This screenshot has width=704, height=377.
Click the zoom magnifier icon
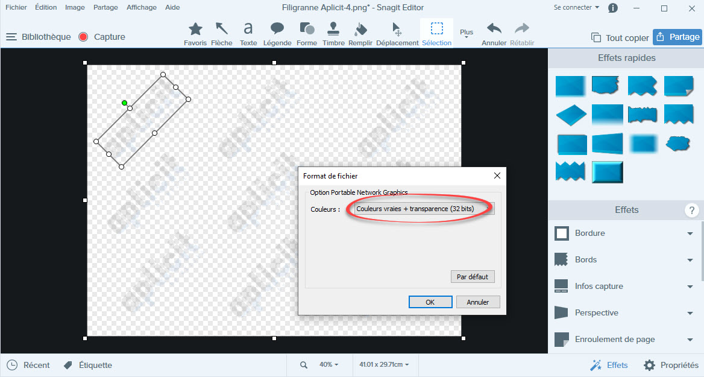[304, 365]
